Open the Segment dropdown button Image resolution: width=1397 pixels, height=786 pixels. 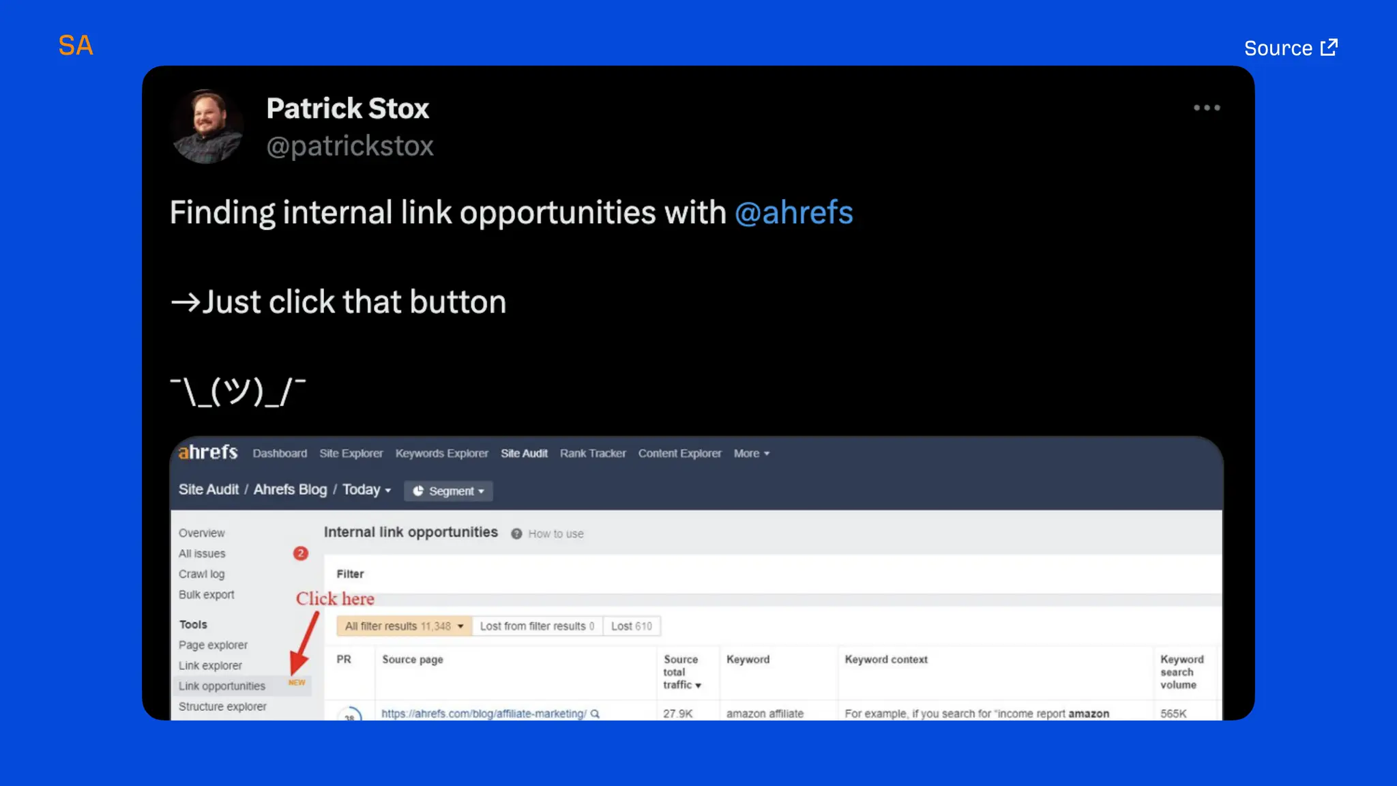[448, 491]
